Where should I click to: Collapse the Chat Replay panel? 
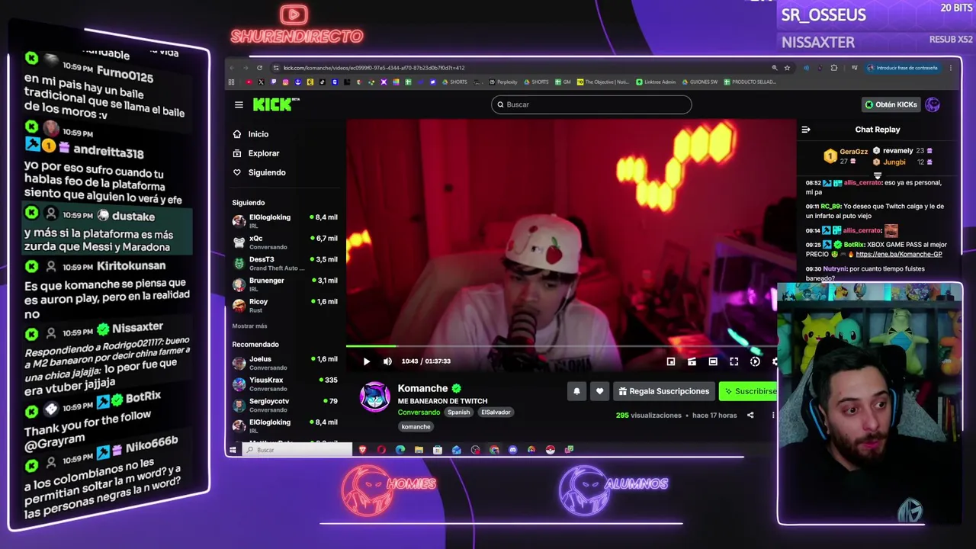point(806,130)
